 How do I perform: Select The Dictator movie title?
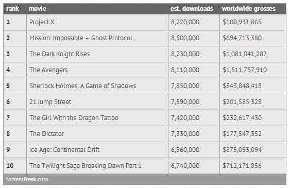coord(46,134)
